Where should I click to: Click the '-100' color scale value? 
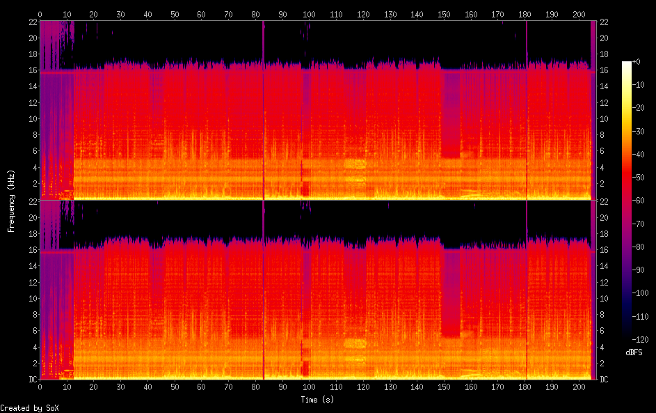coord(640,293)
